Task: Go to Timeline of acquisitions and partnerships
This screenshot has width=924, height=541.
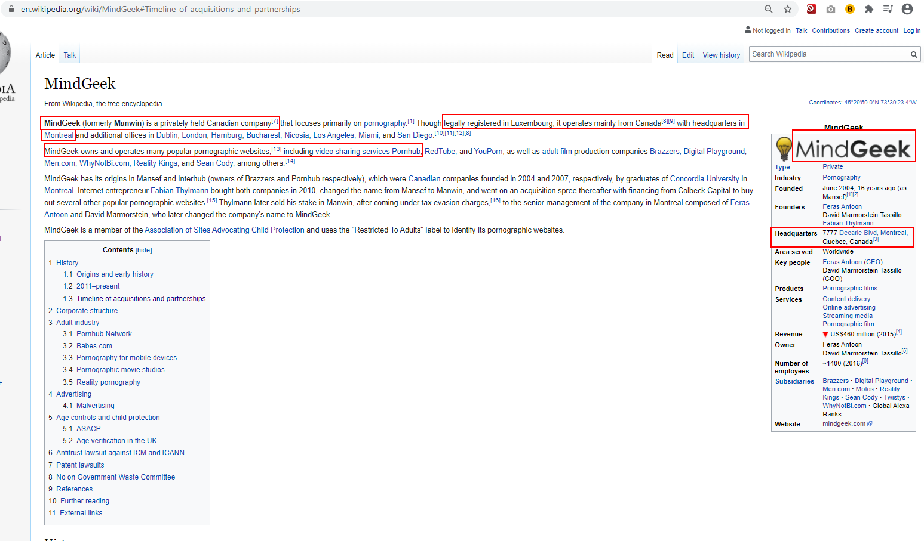Action: point(141,299)
